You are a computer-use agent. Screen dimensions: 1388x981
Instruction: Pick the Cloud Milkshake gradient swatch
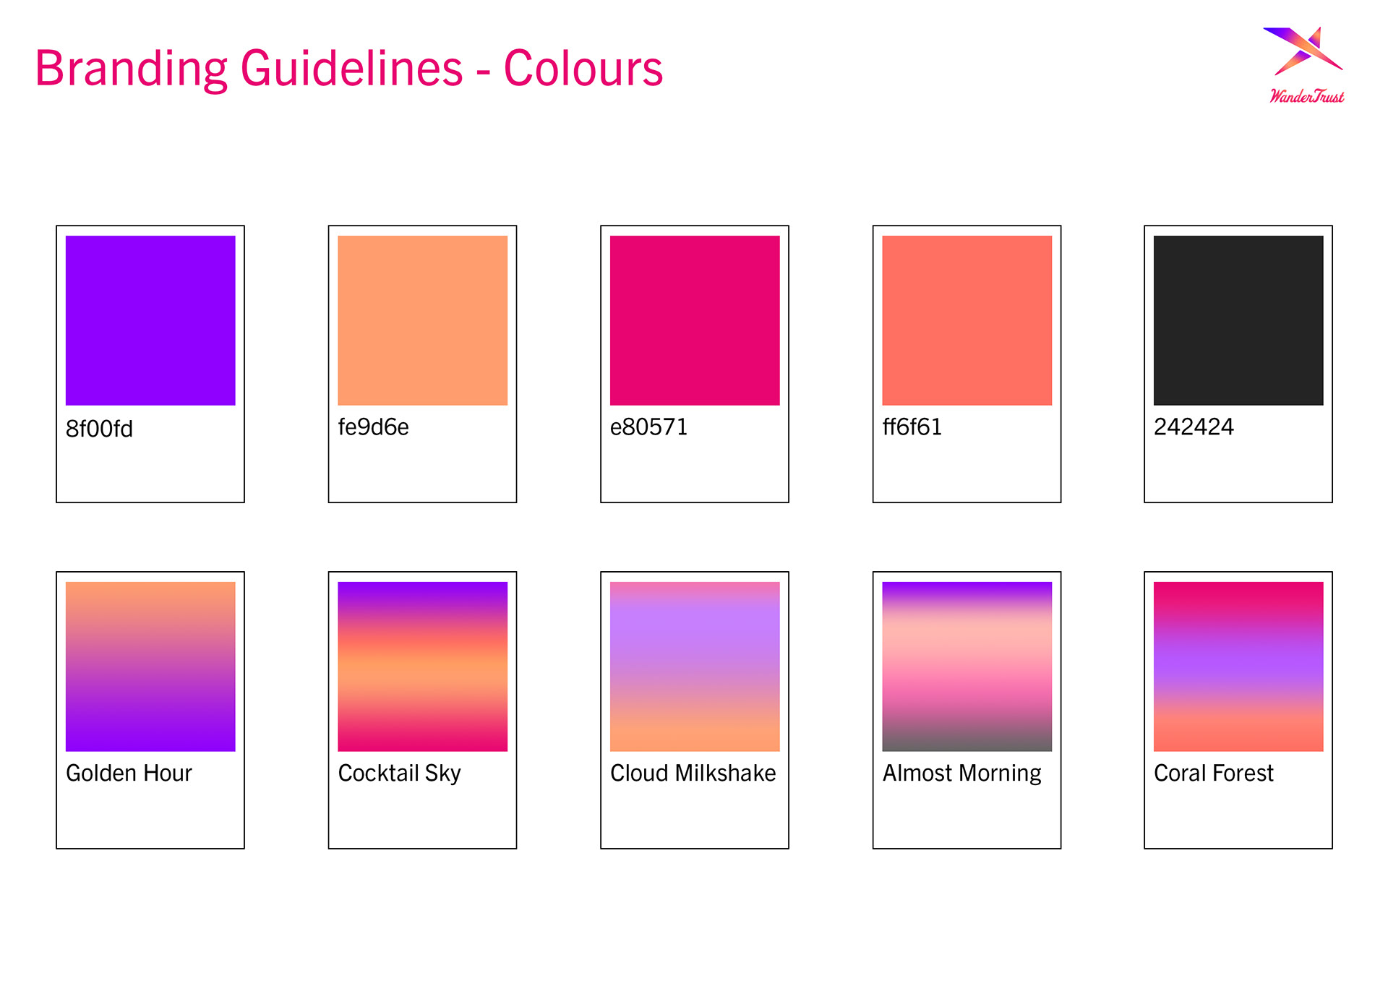[x=695, y=667]
